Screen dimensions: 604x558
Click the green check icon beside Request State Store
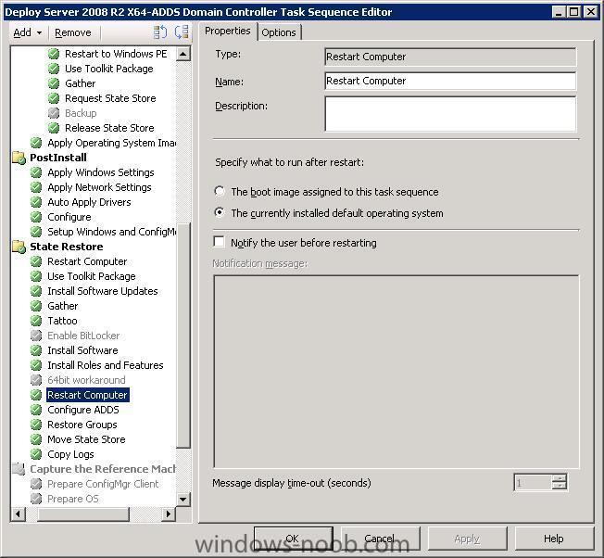pyautogui.click(x=54, y=98)
